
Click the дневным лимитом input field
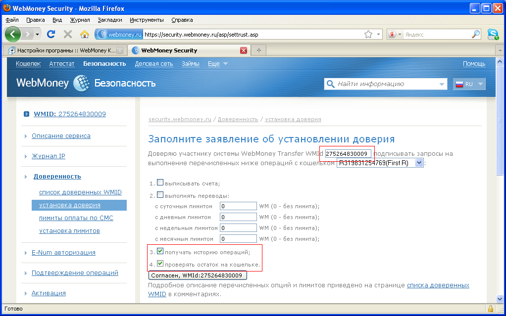[238, 217]
